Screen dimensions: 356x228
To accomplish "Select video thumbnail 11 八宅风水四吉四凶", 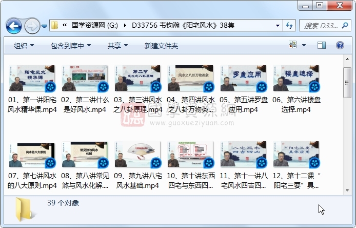I will (243, 155).
